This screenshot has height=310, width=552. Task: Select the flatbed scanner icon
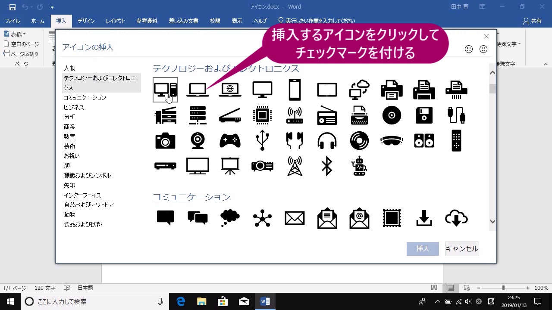pos(230,115)
